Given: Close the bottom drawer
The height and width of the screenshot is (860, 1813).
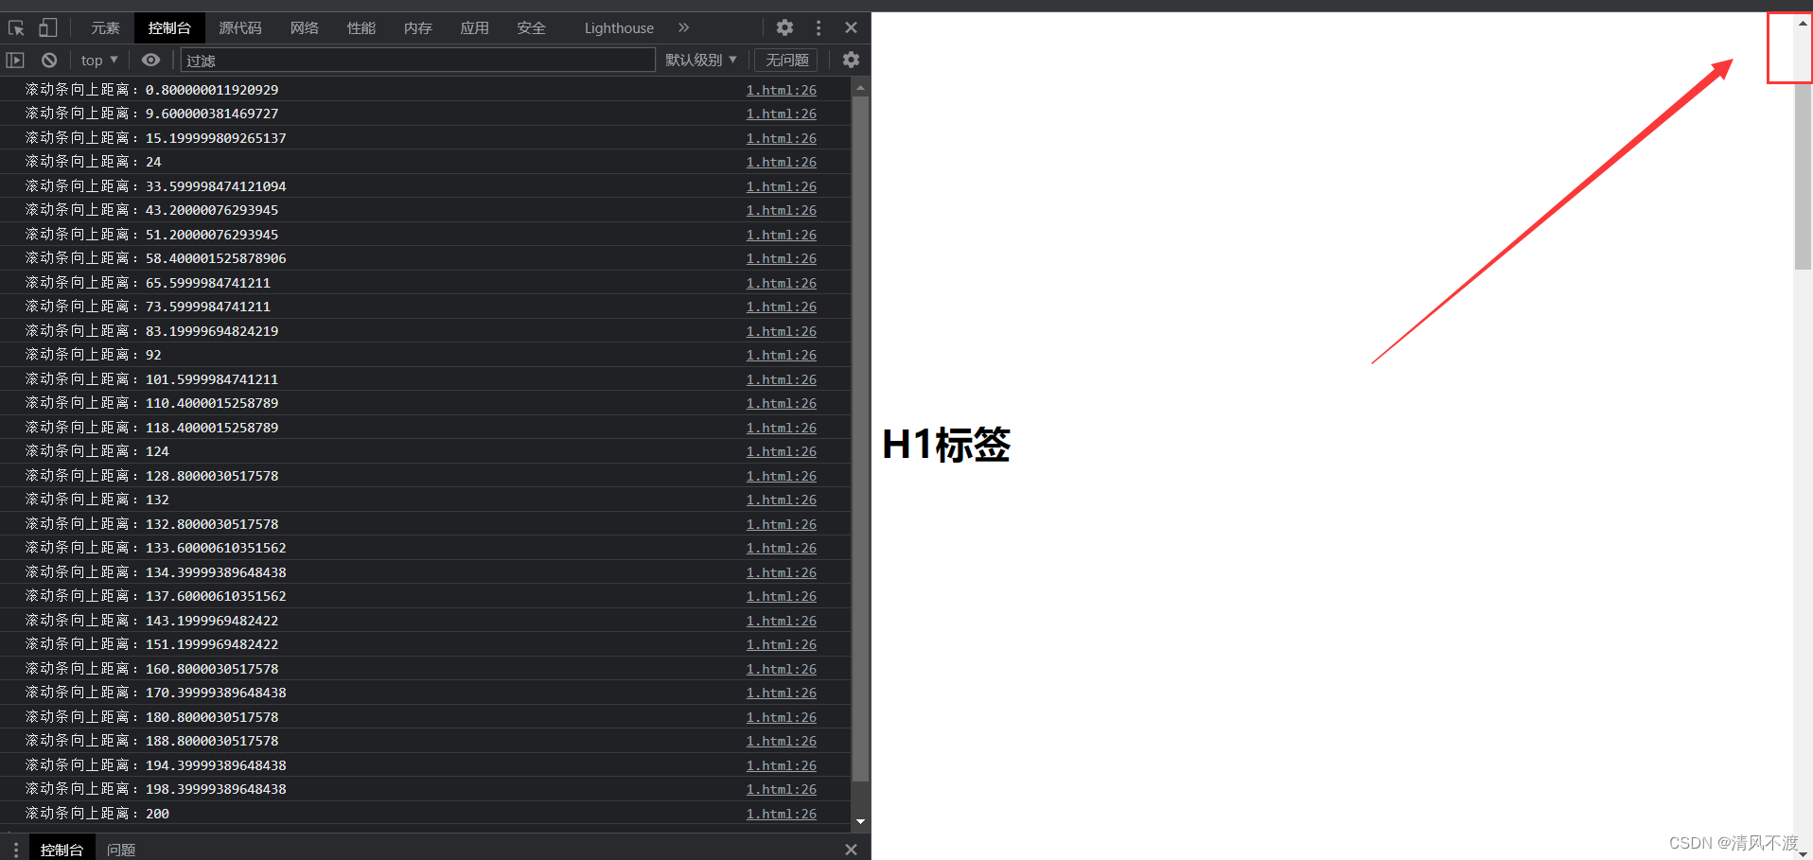Looking at the screenshot, I should pyautogui.click(x=851, y=850).
